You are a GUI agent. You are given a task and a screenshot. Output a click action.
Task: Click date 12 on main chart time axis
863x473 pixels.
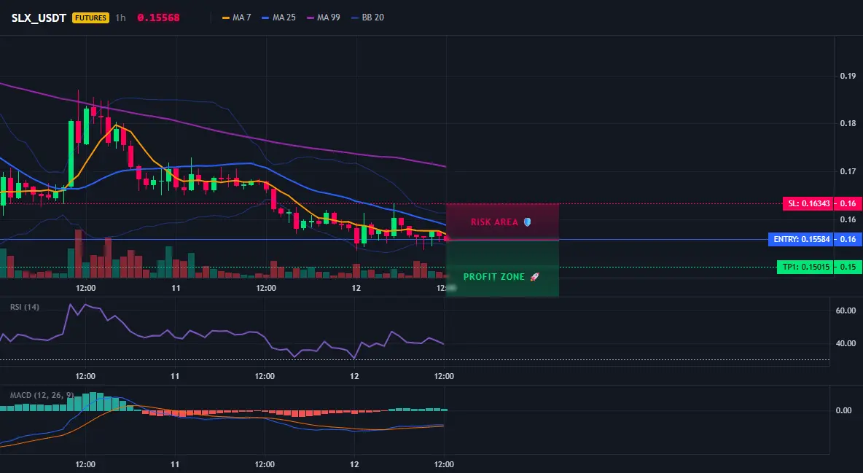356,288
